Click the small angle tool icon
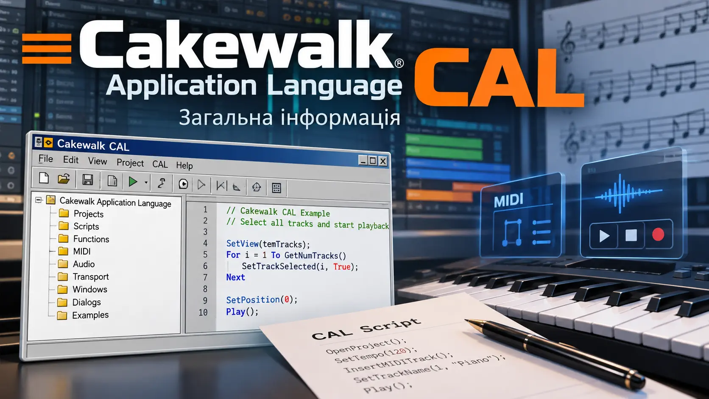This screenshot has height=399, width=709. pyautogui.click(x=237, y=187)
